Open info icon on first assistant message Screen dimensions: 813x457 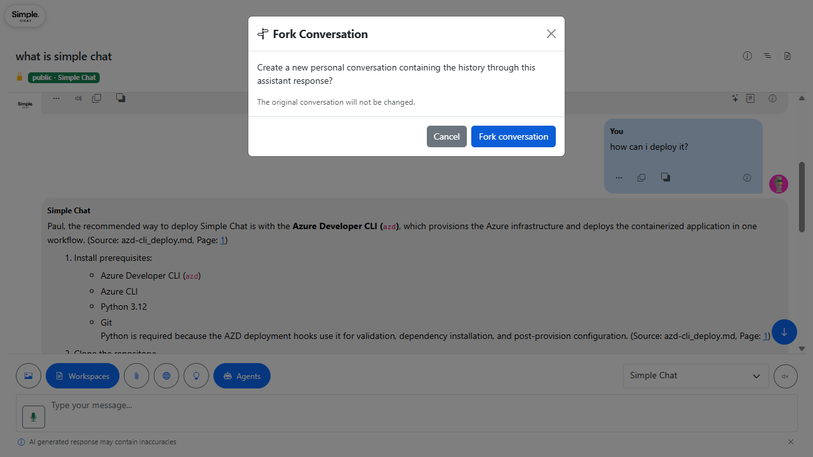772,98
